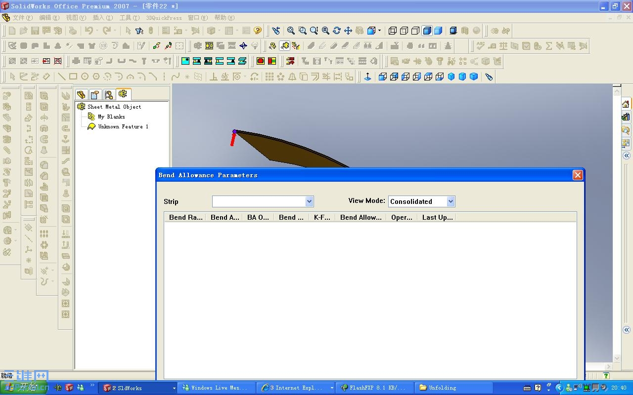The image size is (633, 395).
Task: Open the ConfigurationManager tab
Action: pos(109,94)
